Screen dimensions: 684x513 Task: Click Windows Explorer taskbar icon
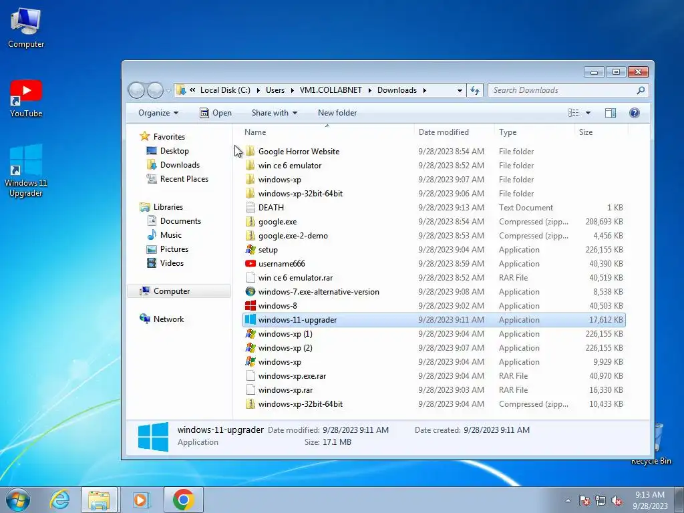click(x=99, y=500)
